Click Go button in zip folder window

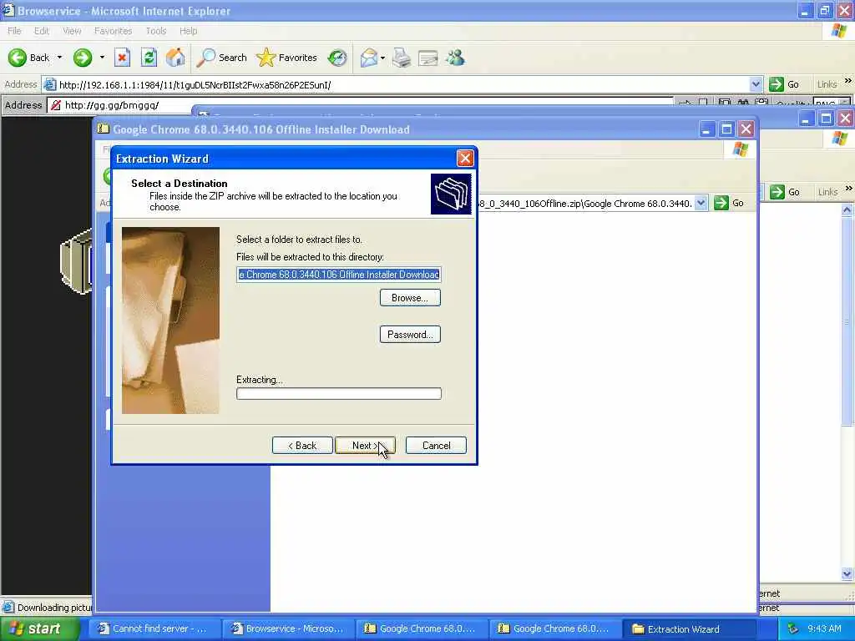click(x=730, y=204)
